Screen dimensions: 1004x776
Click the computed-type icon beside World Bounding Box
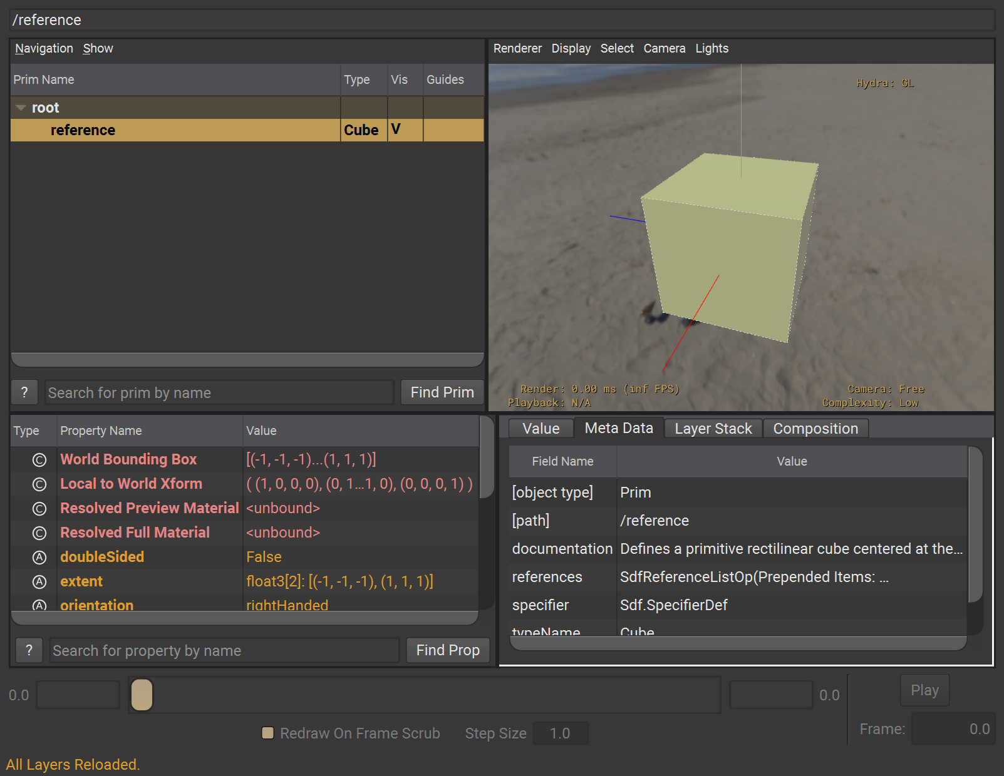pyautogui.click(x=39, y=460)
